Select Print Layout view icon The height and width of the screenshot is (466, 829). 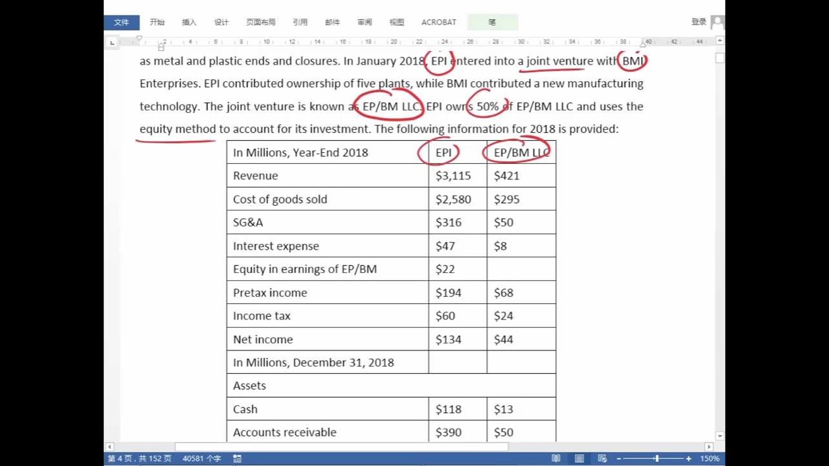click(579, 458)
